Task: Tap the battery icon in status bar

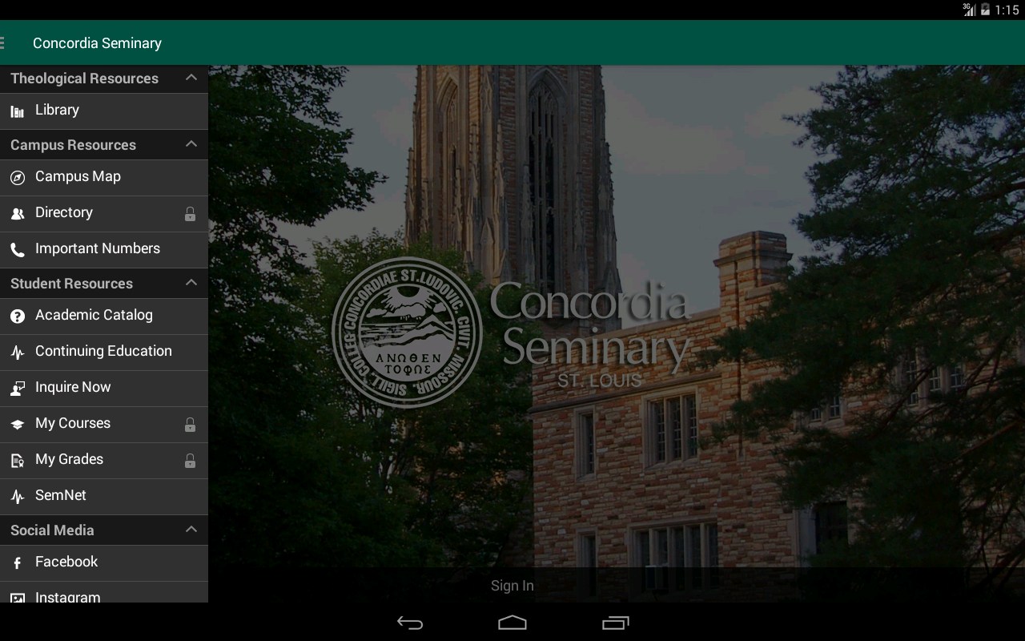Action: (x=986, y=10)
